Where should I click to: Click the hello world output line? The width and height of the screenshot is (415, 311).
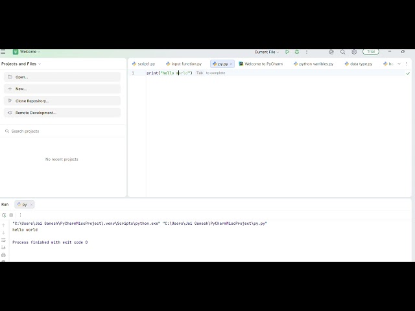(x=25, y=230)
